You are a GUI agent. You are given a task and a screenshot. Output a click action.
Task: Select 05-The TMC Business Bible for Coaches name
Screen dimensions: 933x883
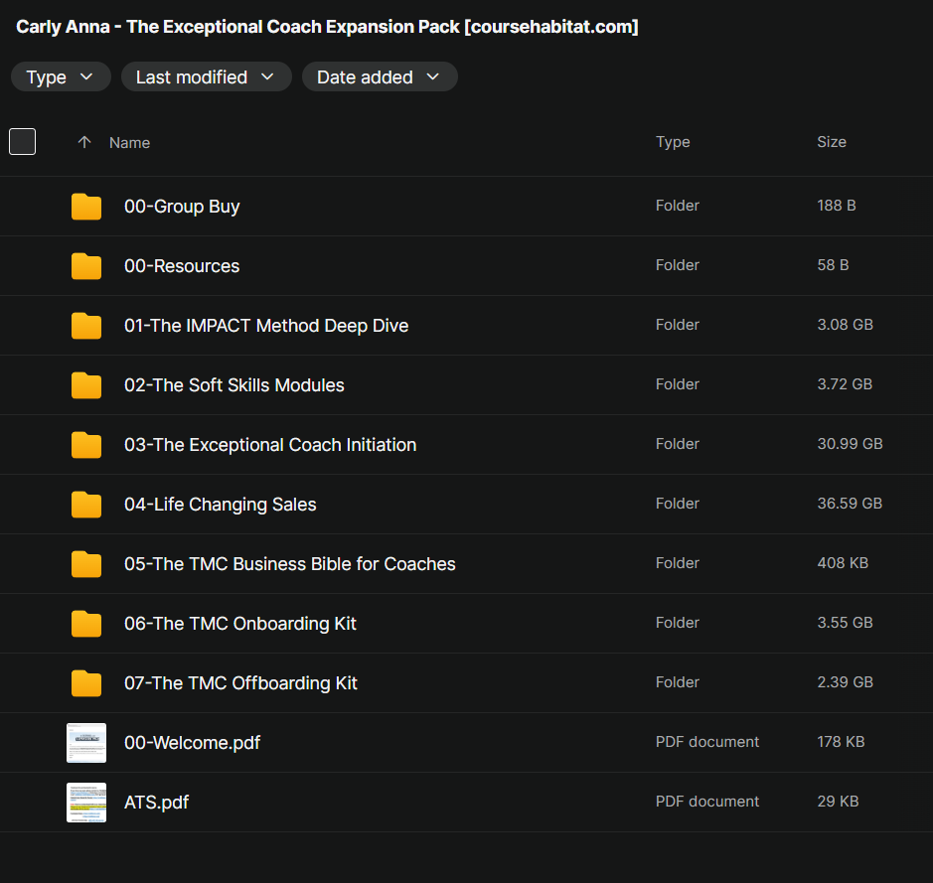point(290,564)
